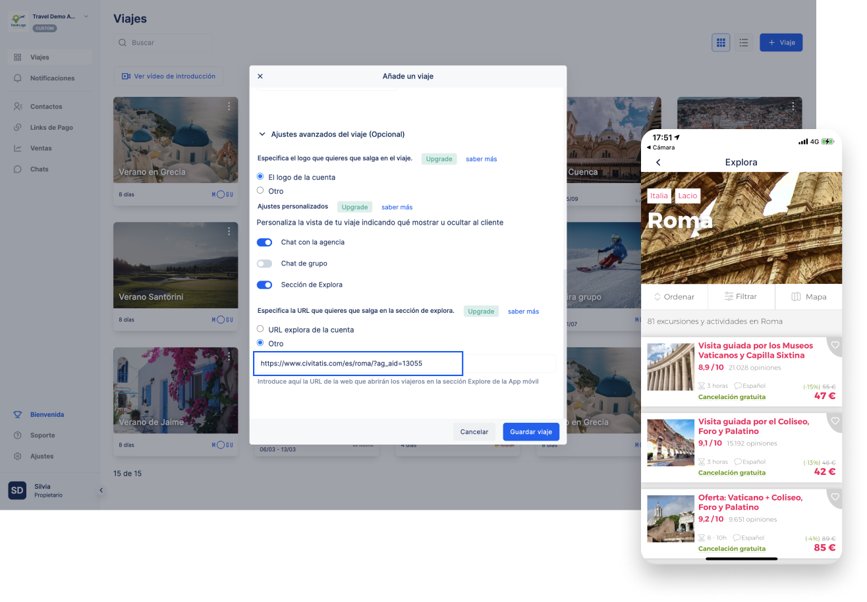Open Verano de Jaime trip thumbnail

[176, 391]
